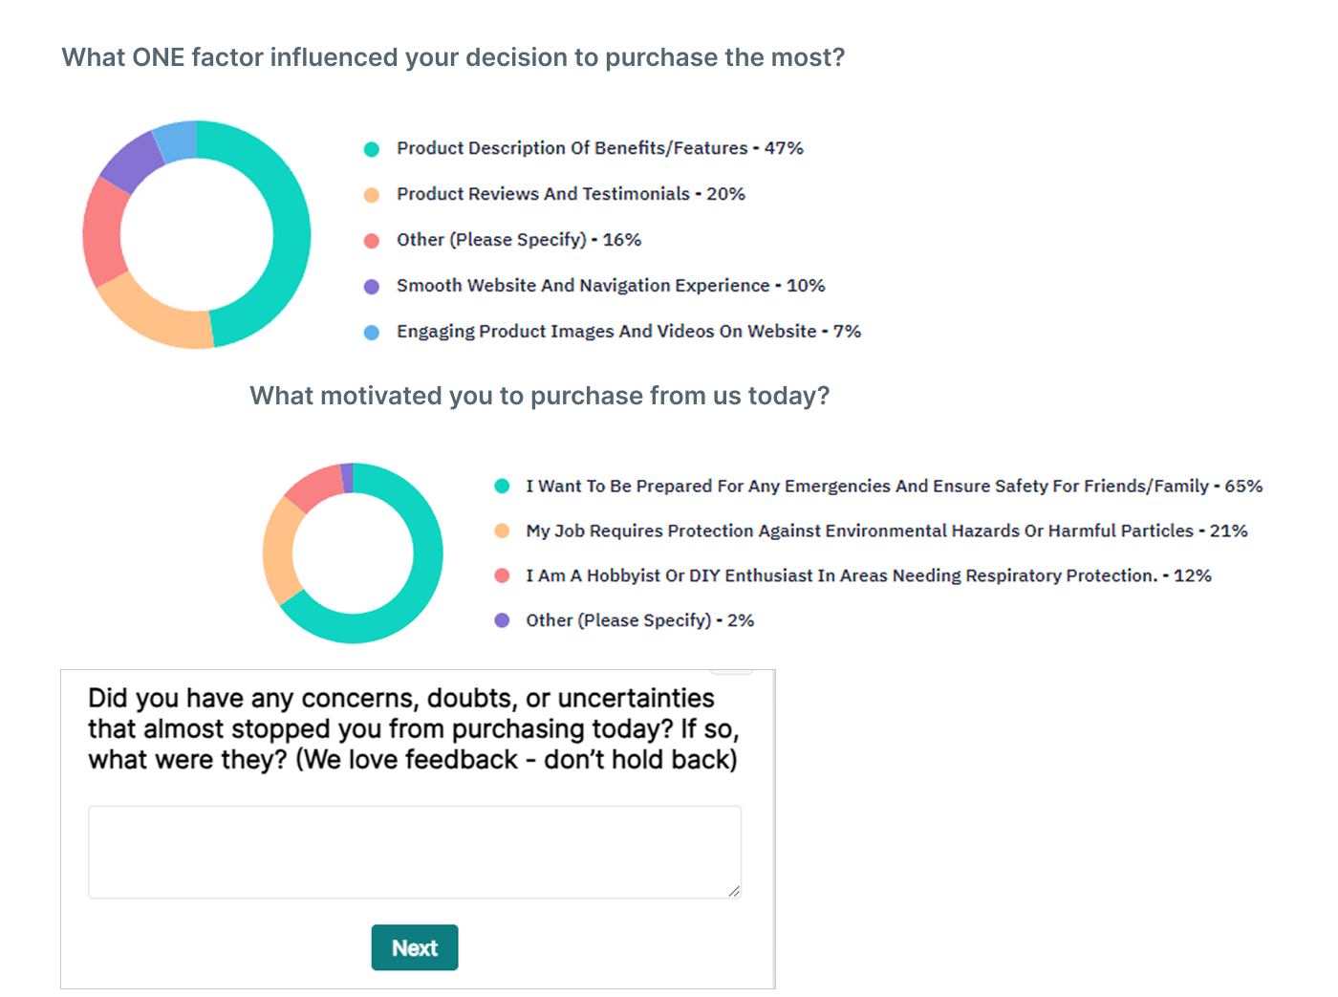This screenshot has width=1338, height=997.
Task: Click the teal Product Description legend dot
Action: tap(372, 149)
